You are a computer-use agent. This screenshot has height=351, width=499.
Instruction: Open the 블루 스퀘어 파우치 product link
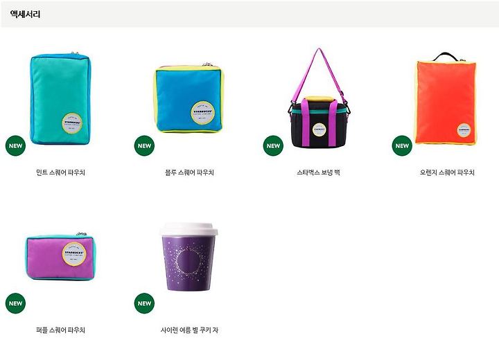pyautogui.click(x=189, y=172)
